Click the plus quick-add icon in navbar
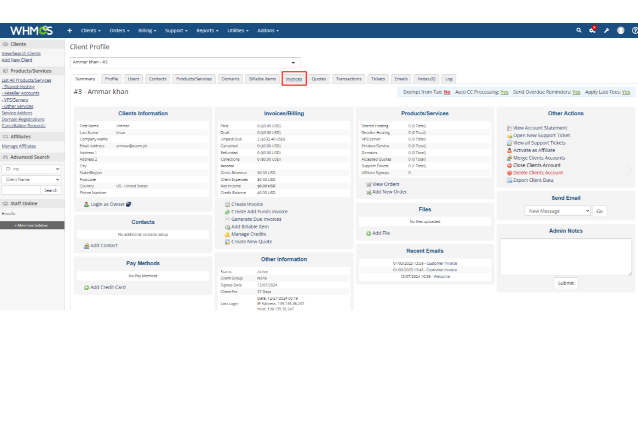638x425 pixels. pyautogui.click(x=70, y=30)
